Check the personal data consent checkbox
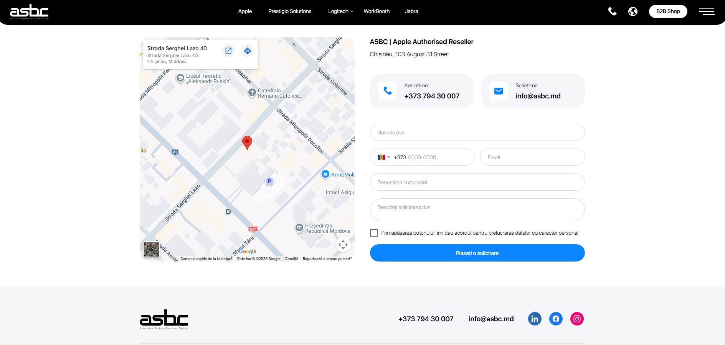Viewport: 725px width, 345px height. tap(374, 233)
